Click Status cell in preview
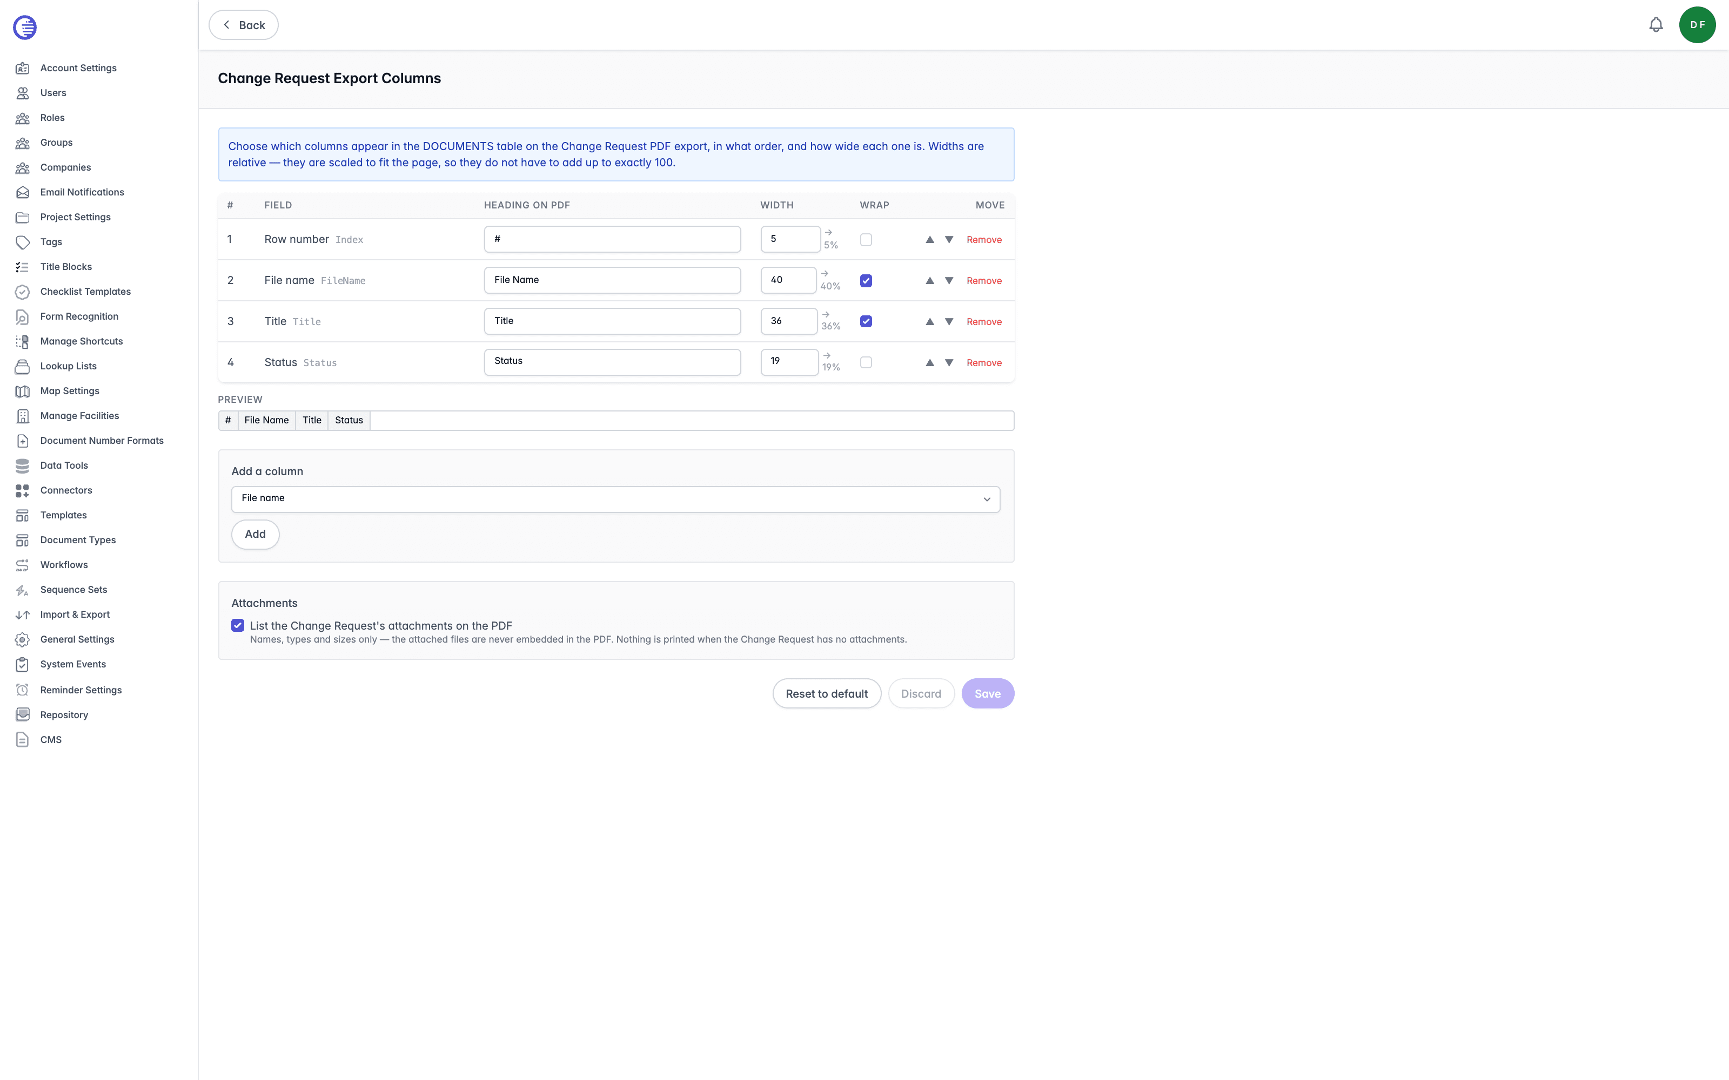Image resolution: width=1729 pixels, height=1080 pixels. point(349,421)
